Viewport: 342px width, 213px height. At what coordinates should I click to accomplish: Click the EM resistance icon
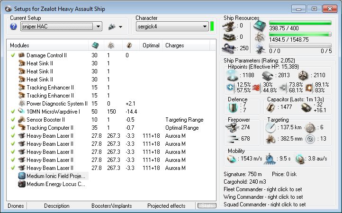[x=231, y=88]
